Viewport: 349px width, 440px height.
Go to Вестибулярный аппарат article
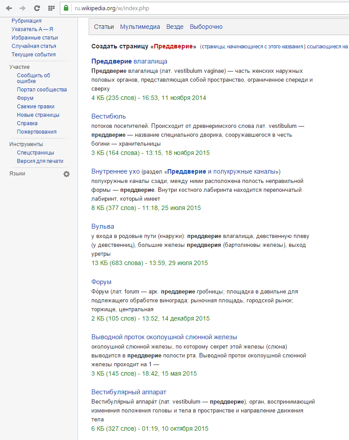(x=129, y=392)
